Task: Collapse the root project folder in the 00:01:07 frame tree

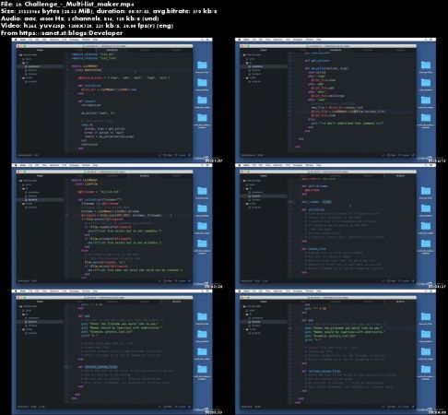Action: [x=29, y=55]
